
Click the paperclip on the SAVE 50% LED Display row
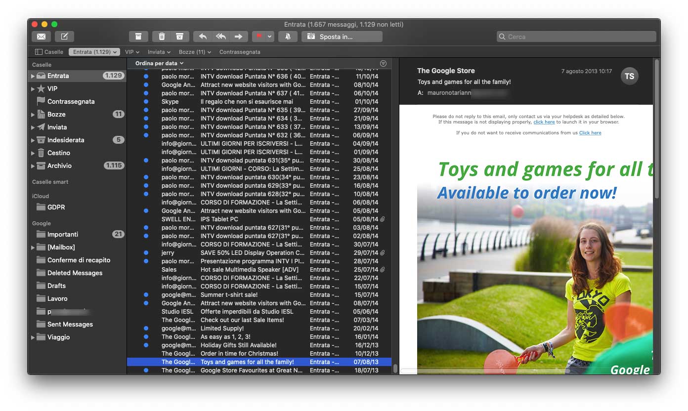click(383, 253)
